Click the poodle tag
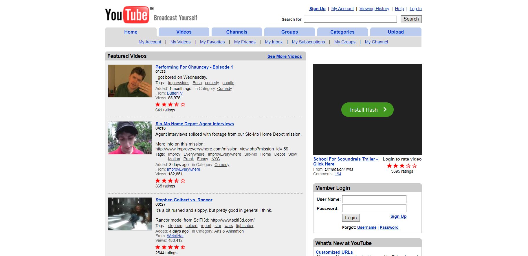Screen dimensions: 528x256 click(x=228, y=83)
